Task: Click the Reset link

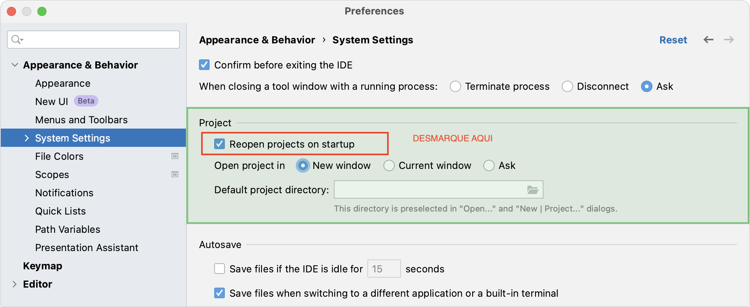Action: click(x=673, y=40)
